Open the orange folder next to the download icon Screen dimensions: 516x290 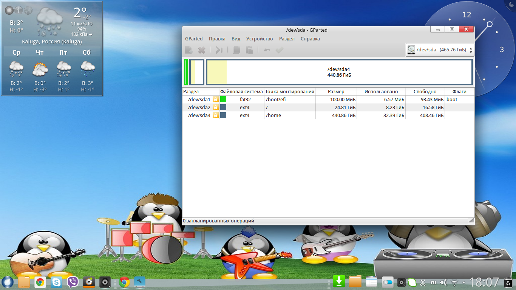(355, 282)
